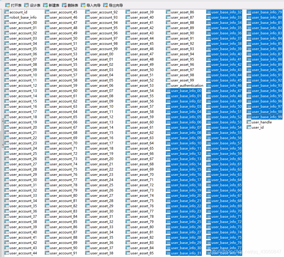
Task: Click the table icon of user_asset_60
Action: click(x=128, y=122)
